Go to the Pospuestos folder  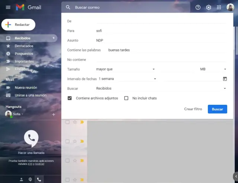click(24, 54)
